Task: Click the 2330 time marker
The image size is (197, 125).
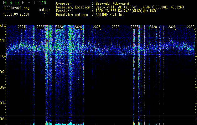Action: (191, 27)
